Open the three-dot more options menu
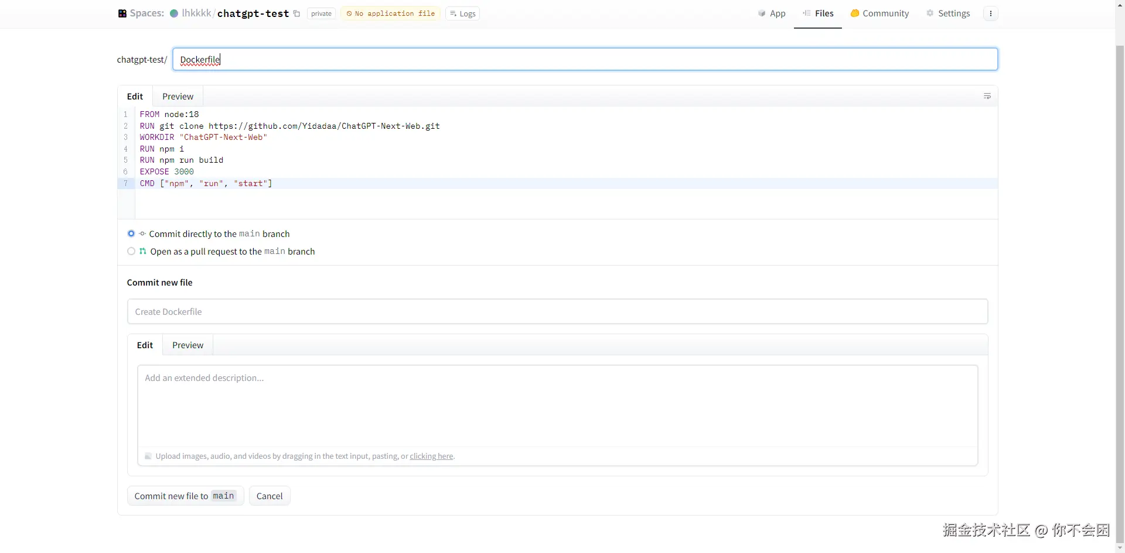Viewport: 1125px width, 553px height. pos(990,13)
